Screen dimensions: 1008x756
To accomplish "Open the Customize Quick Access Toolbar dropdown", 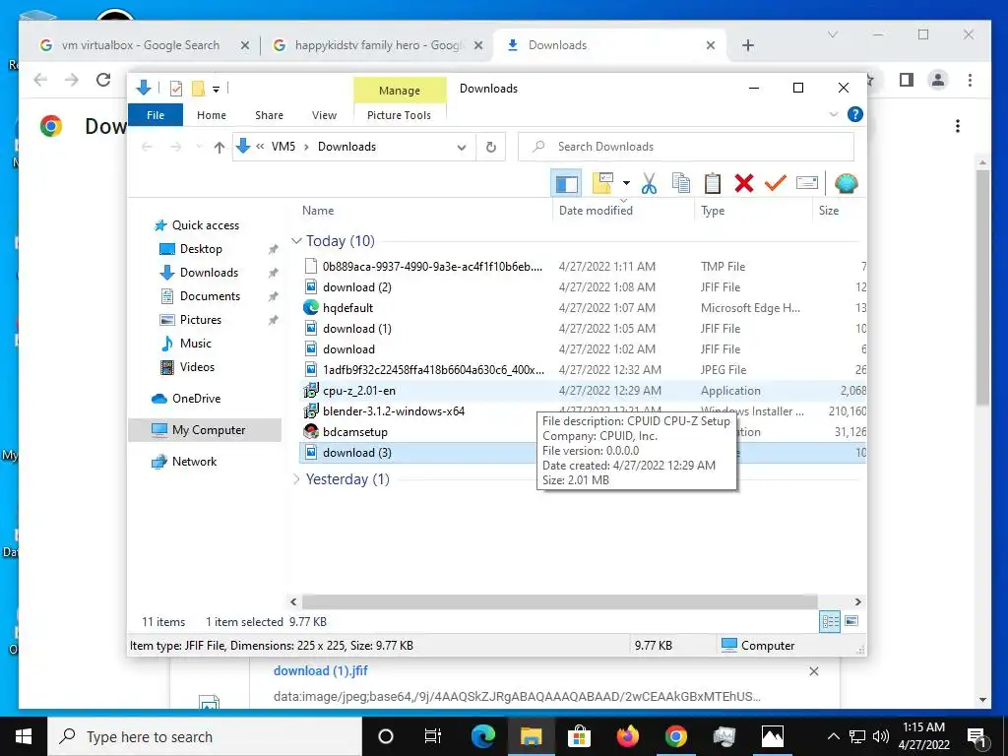I will coord(216,90).
